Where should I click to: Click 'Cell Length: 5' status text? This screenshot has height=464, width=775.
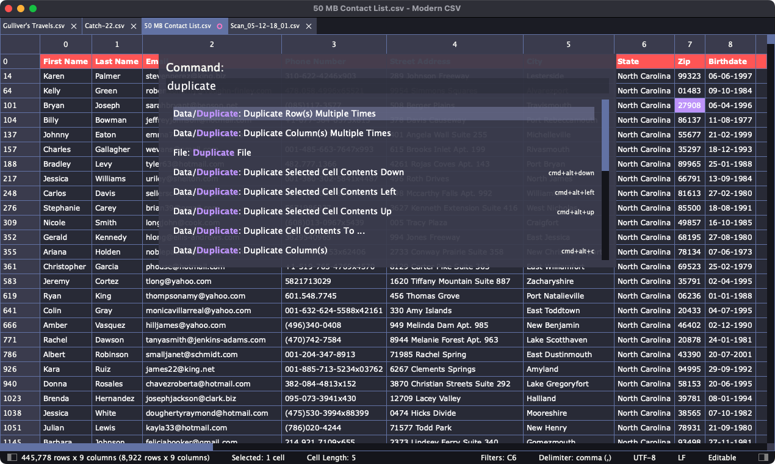pos(331,457)
